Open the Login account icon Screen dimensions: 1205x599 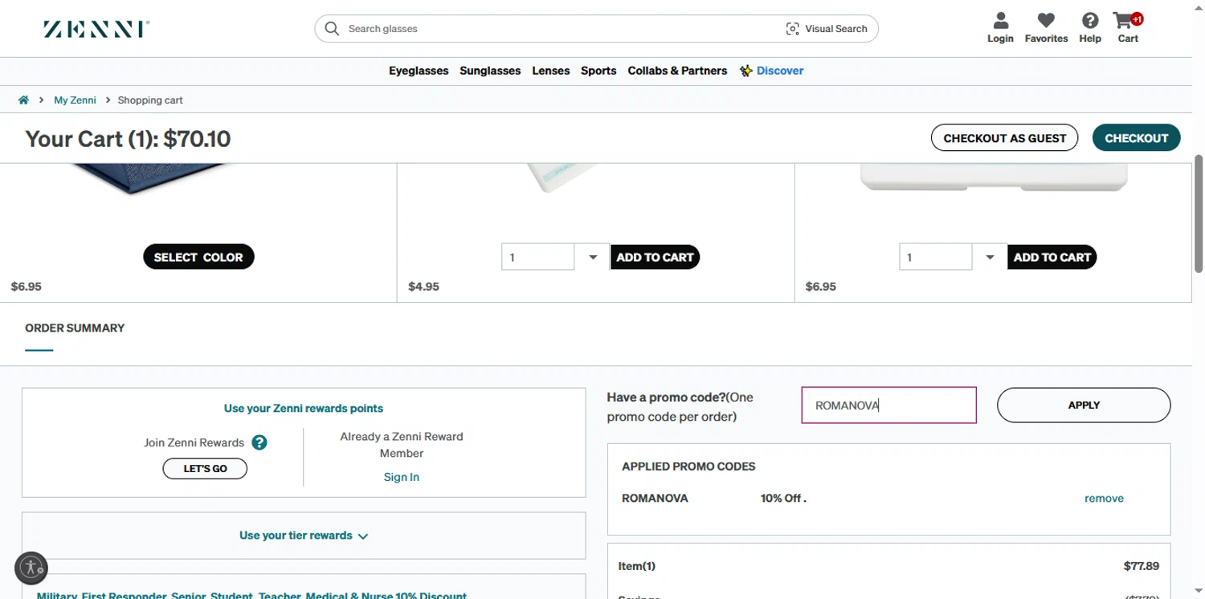click(1000, 27)
